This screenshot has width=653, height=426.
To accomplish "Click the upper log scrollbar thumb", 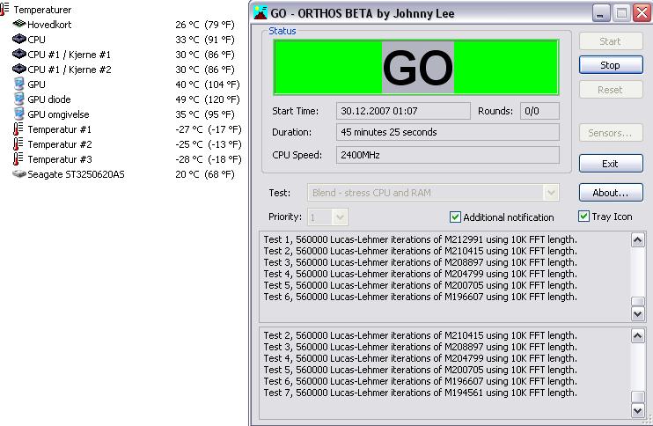I will 637,302.
